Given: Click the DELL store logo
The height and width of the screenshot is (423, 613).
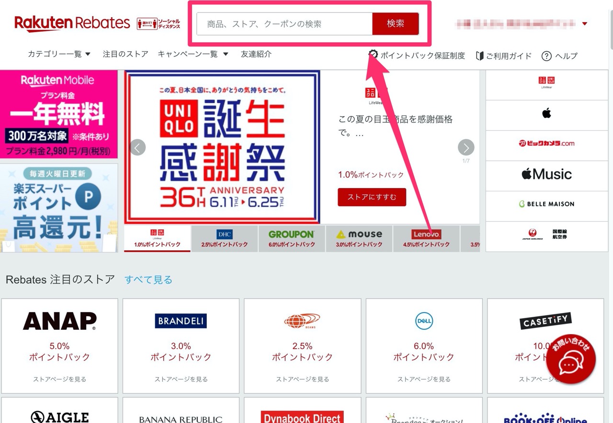Looking at the screenshot, I should click(x=424, y=321).
